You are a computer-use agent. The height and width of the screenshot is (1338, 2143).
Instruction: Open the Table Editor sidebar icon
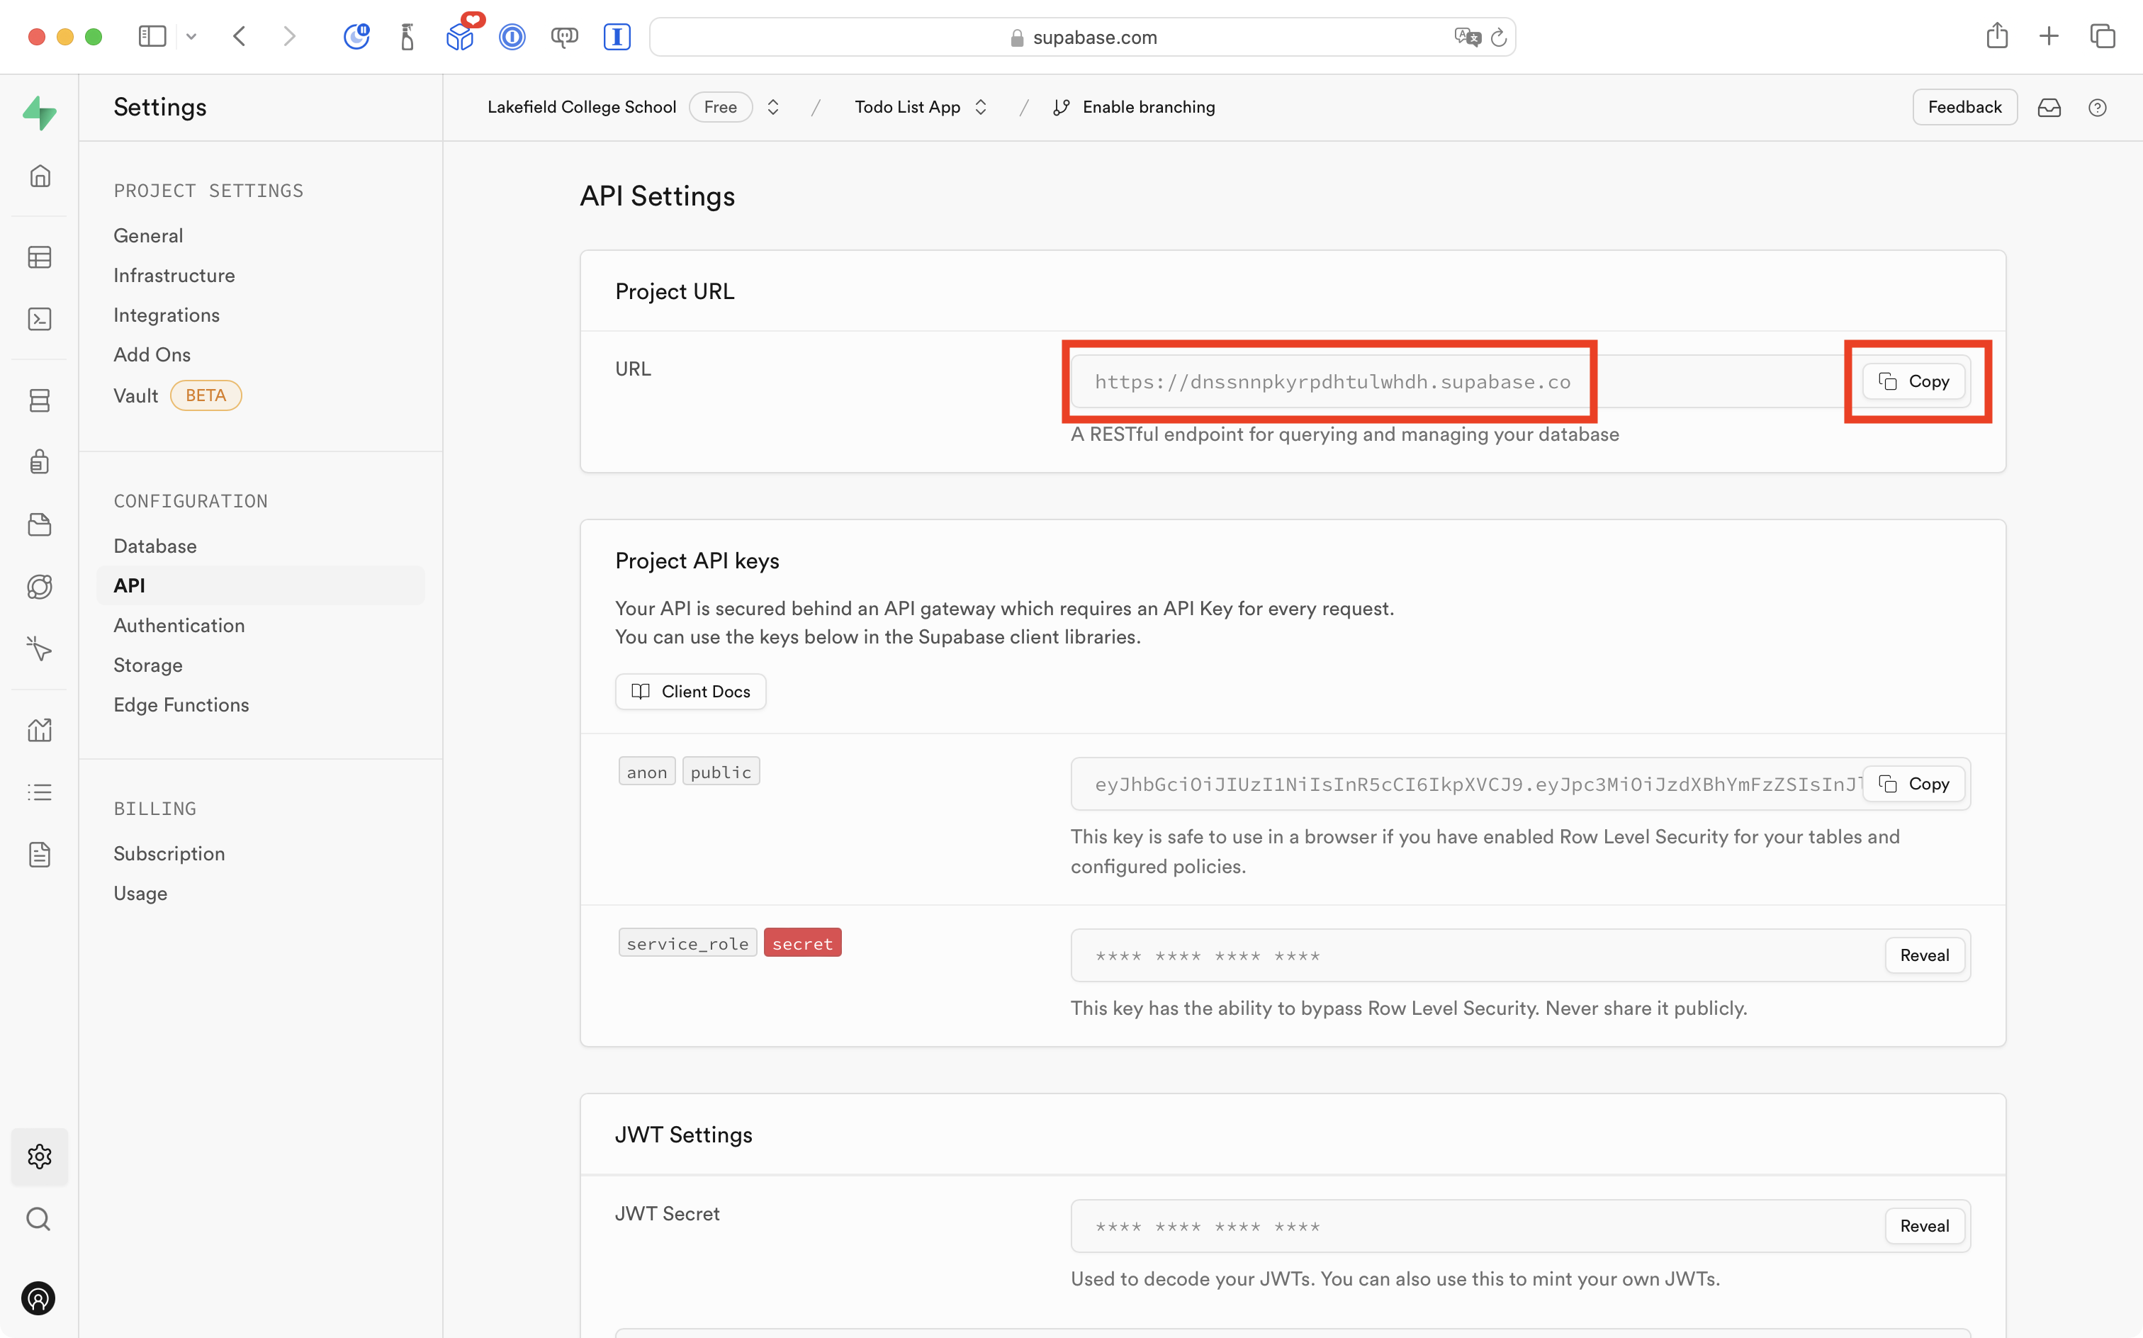[x=40, y=257]
